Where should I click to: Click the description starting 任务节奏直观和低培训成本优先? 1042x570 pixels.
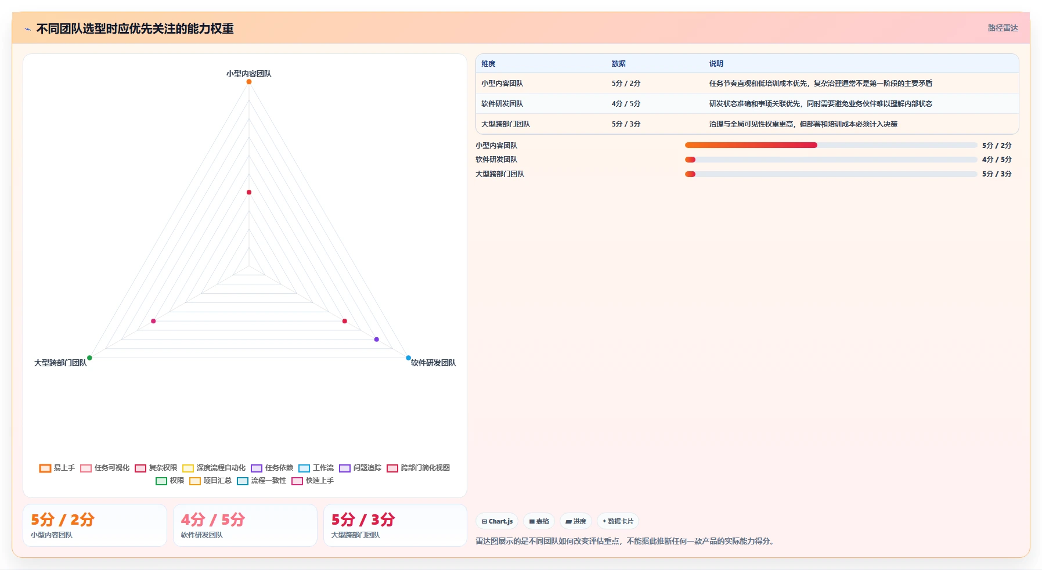(820, 84)
